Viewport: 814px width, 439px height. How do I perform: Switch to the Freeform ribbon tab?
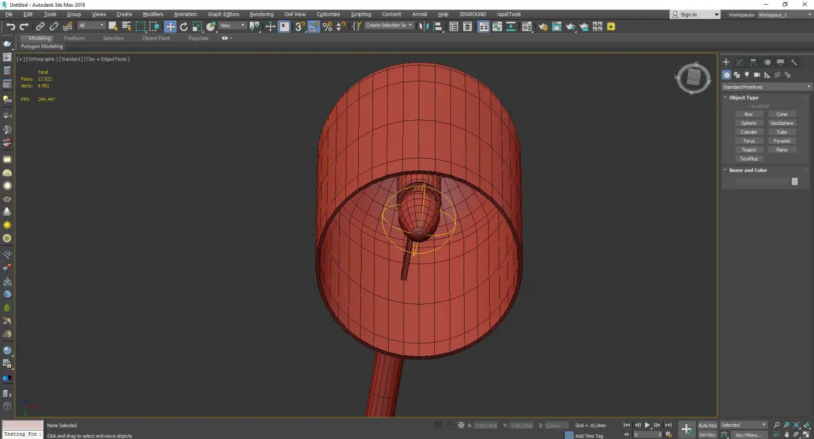(74, 38)
